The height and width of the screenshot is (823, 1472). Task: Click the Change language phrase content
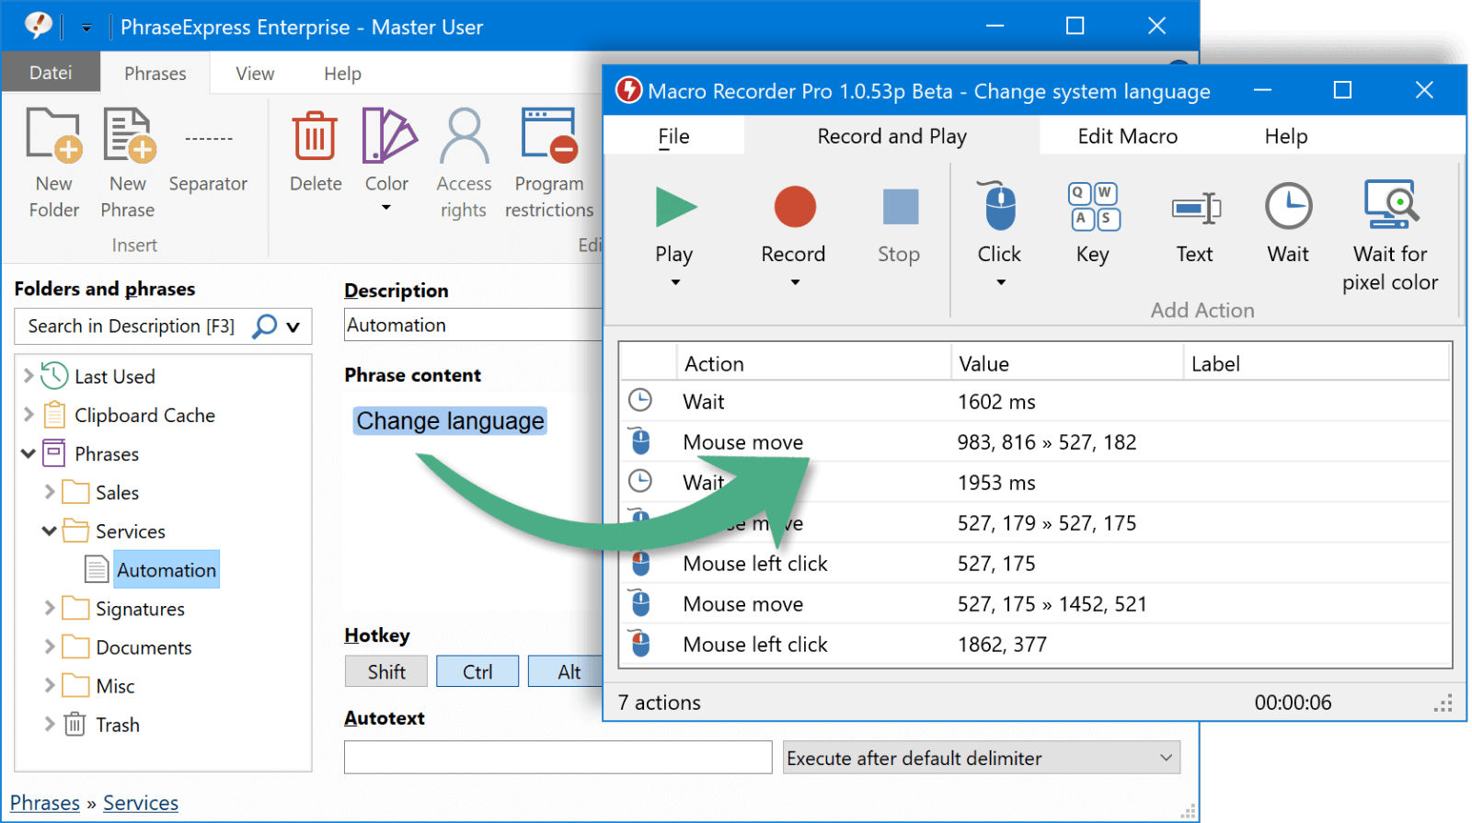coord(451,420)
